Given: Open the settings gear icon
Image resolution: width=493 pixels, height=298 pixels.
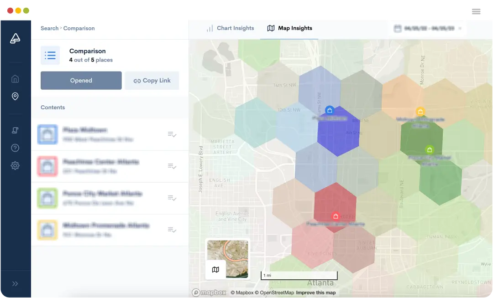Looking at the screenshot, I should click(15, 165).
